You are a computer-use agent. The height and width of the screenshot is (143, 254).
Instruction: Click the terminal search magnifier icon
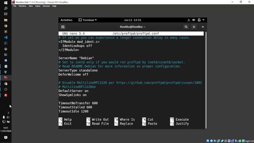coord(186,27)
